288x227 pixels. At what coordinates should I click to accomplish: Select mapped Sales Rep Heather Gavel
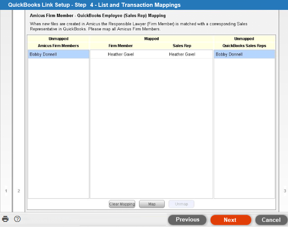tap(182, 54)
